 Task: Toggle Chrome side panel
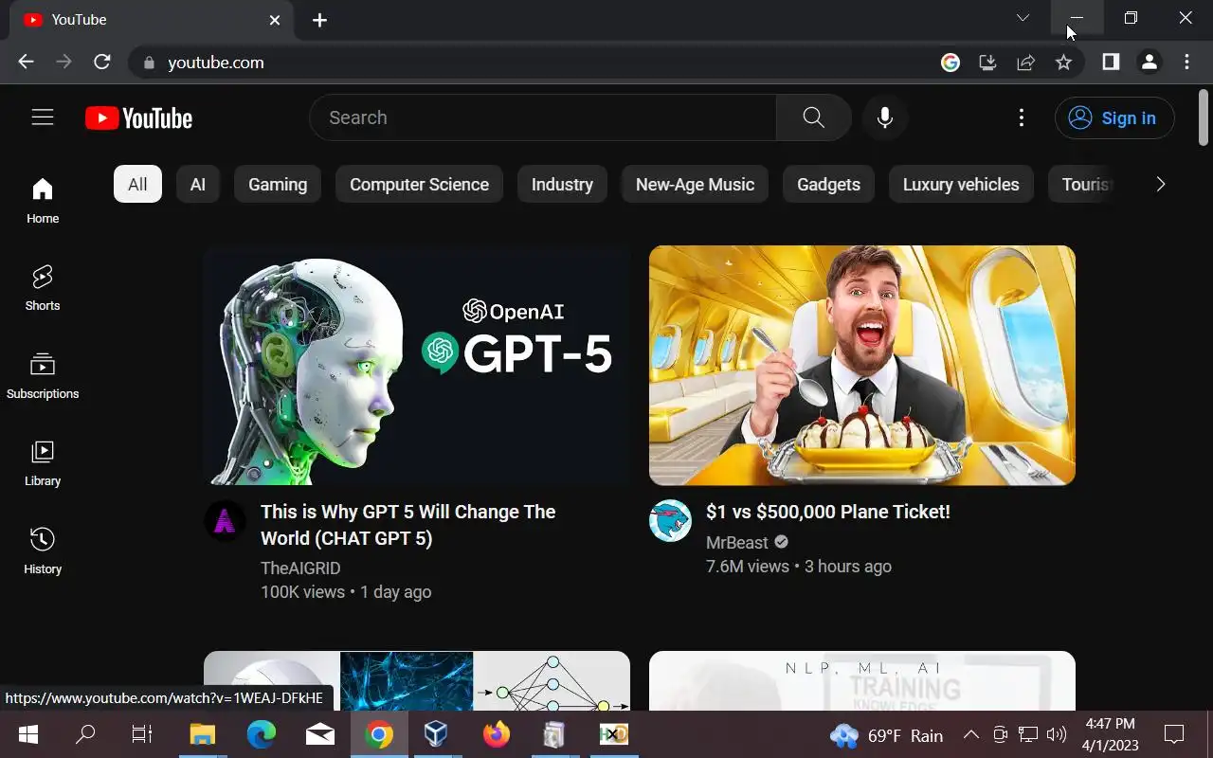coord(1111,62)
